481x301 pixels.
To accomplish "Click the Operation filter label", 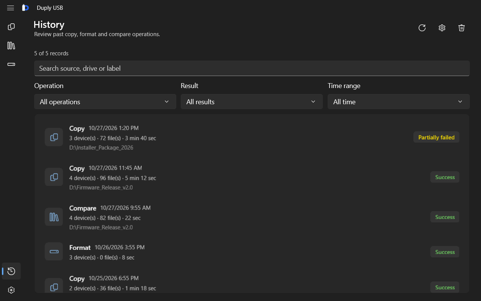I will pyautogui.click(x=49, y=86).
